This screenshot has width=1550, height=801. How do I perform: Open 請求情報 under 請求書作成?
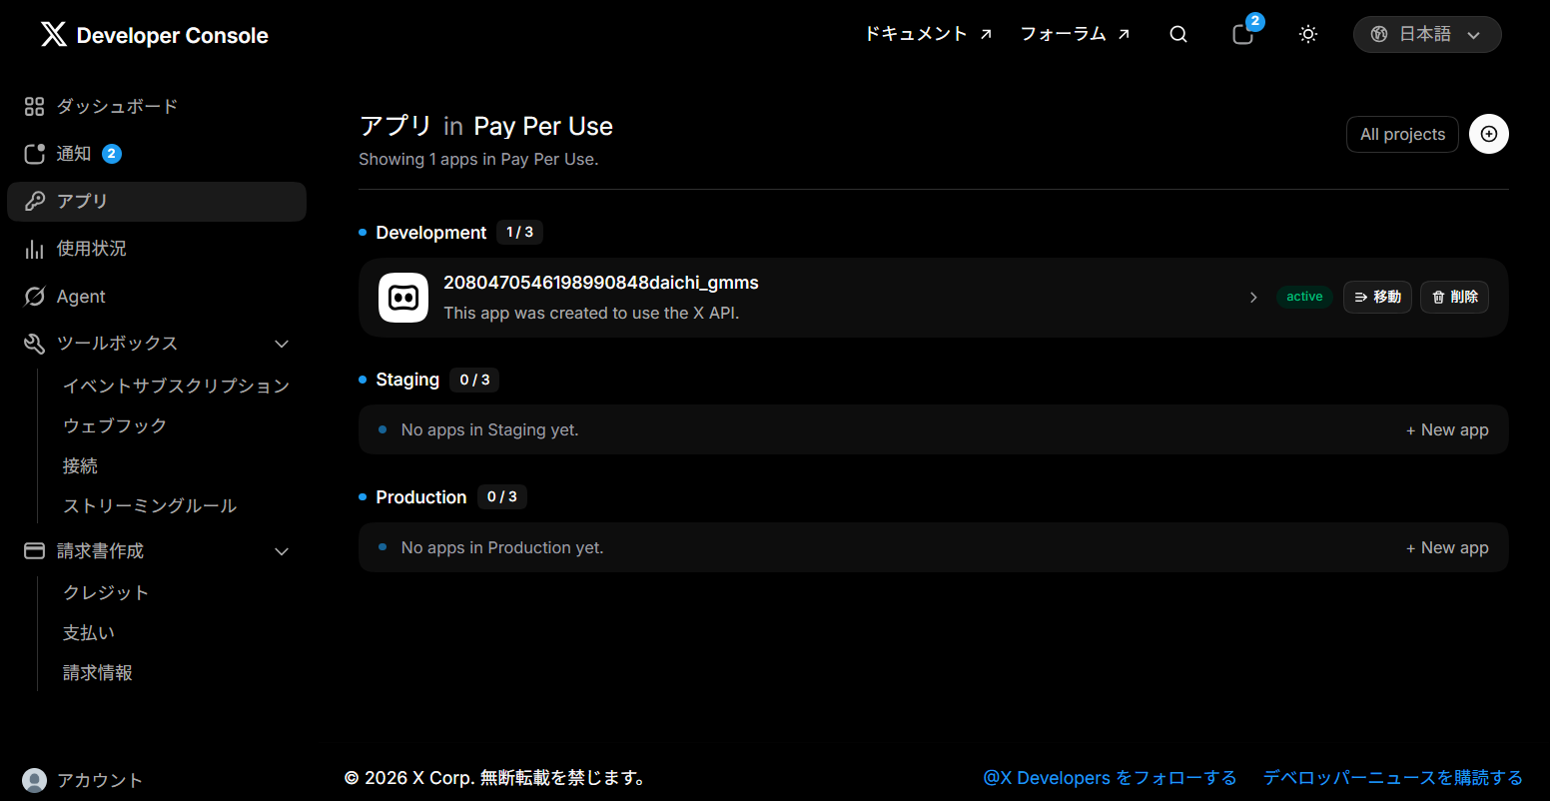pos(98,673)
